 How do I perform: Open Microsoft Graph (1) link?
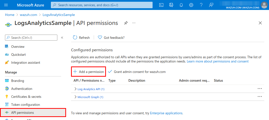coord(90,97)
